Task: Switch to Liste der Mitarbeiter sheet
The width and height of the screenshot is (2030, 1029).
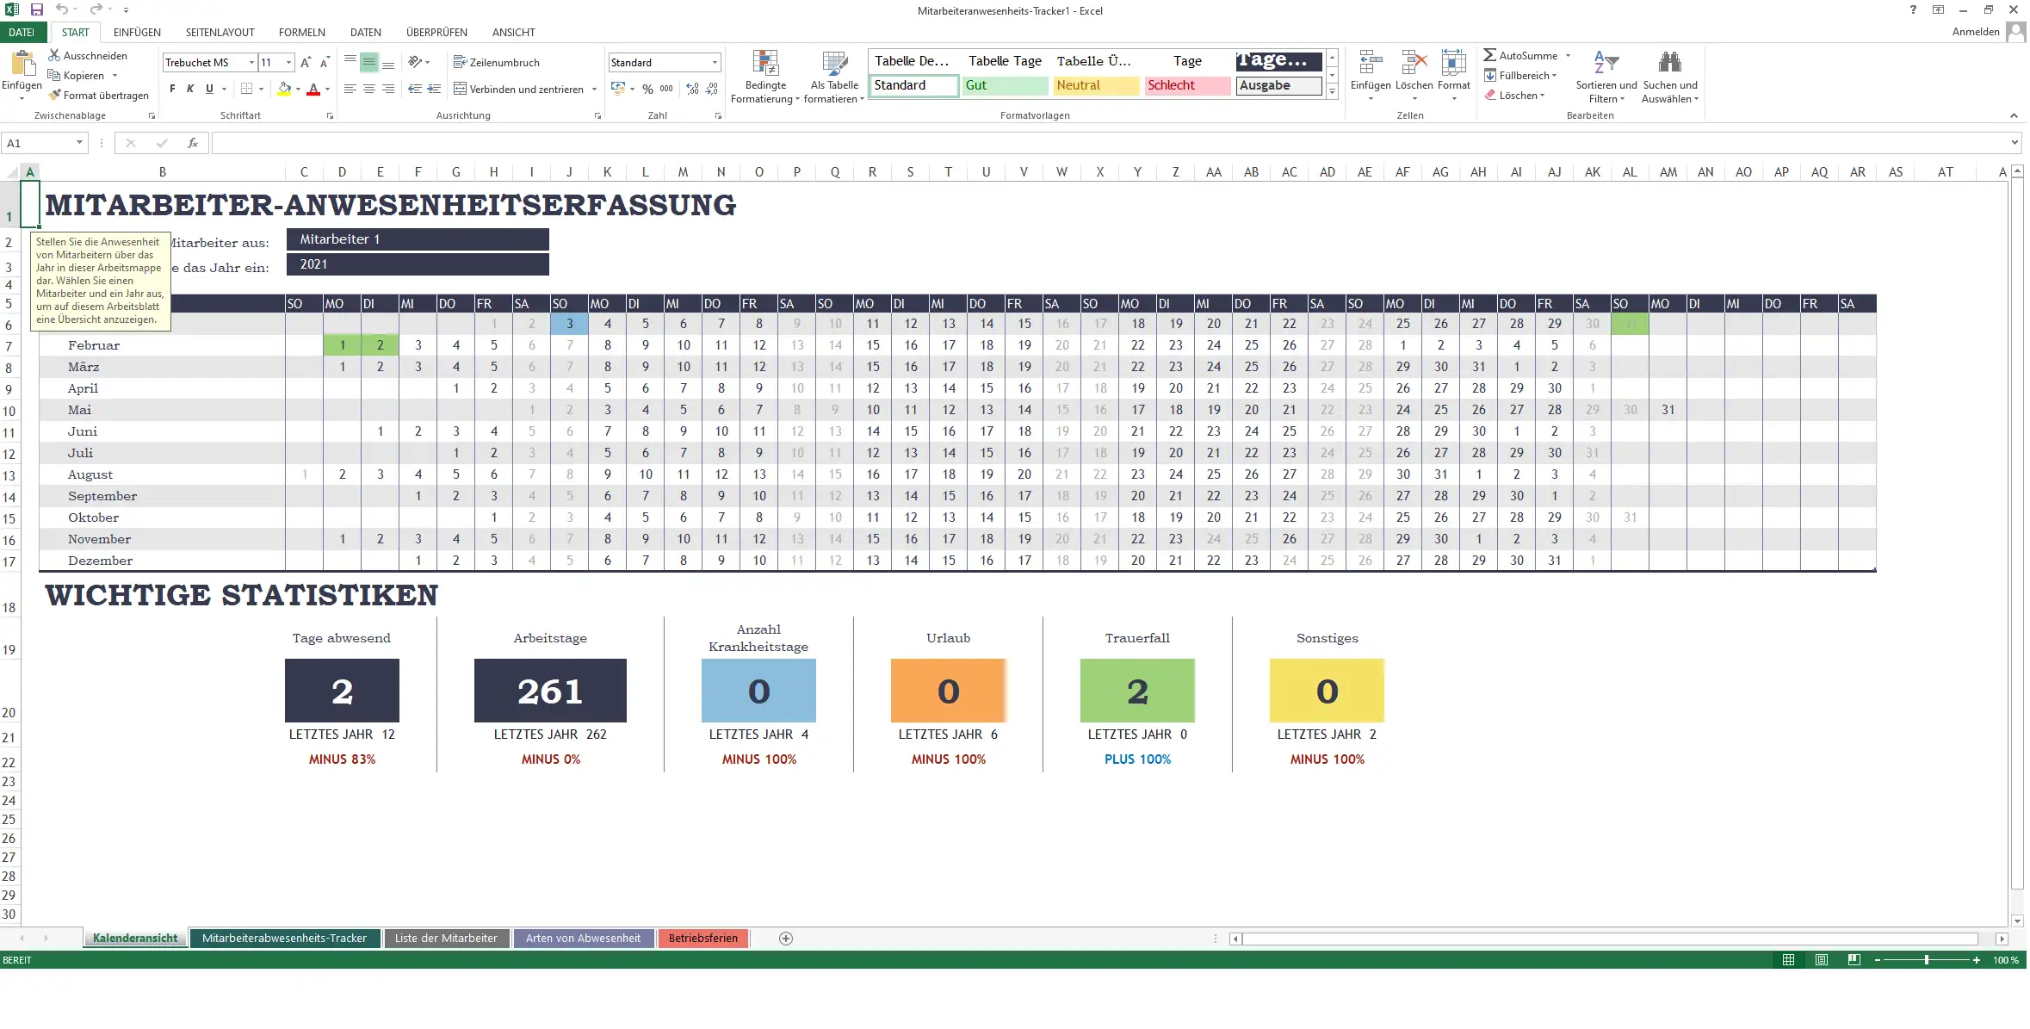Action: click(x=446, y=939)
